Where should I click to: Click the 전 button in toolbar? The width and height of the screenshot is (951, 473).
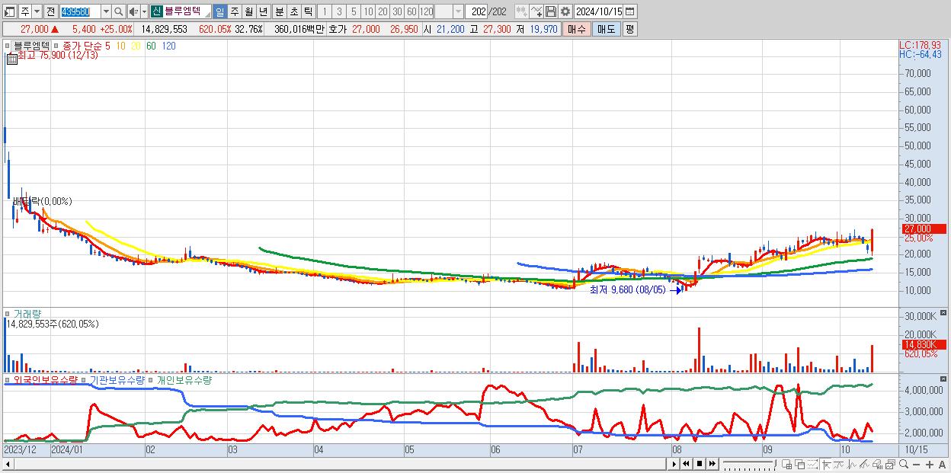50,11
